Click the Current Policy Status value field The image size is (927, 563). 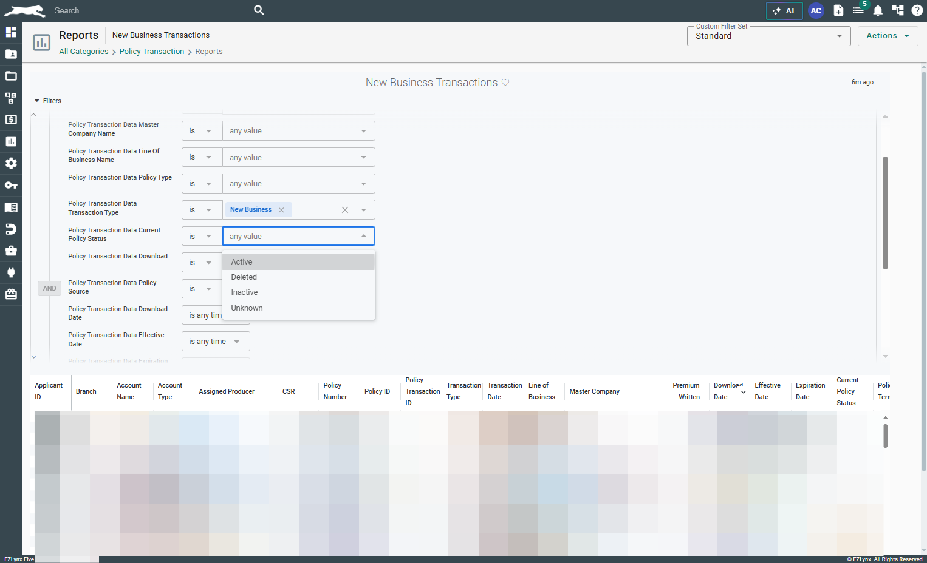[298, 236]
